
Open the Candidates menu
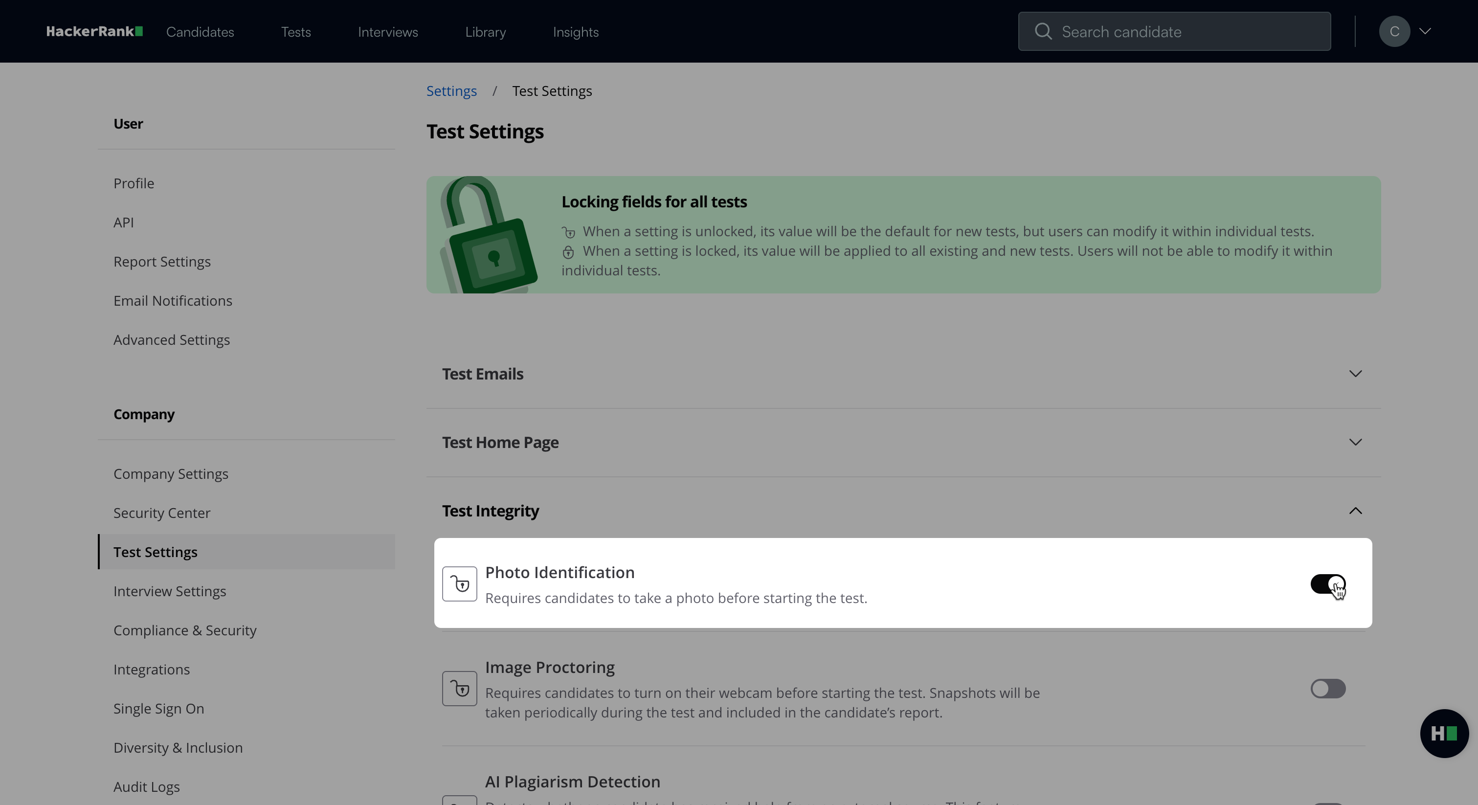(200, 32)
